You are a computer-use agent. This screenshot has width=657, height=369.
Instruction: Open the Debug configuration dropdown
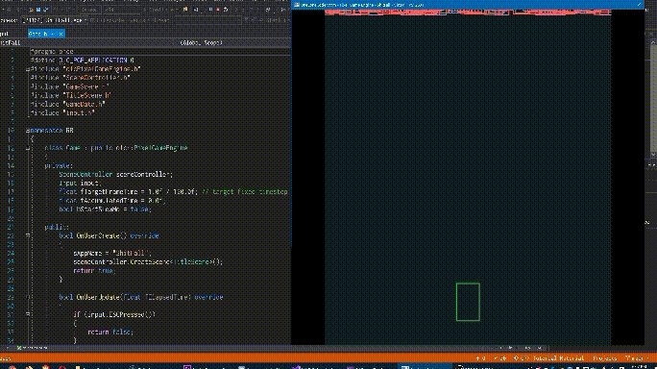tap(90, 10)
